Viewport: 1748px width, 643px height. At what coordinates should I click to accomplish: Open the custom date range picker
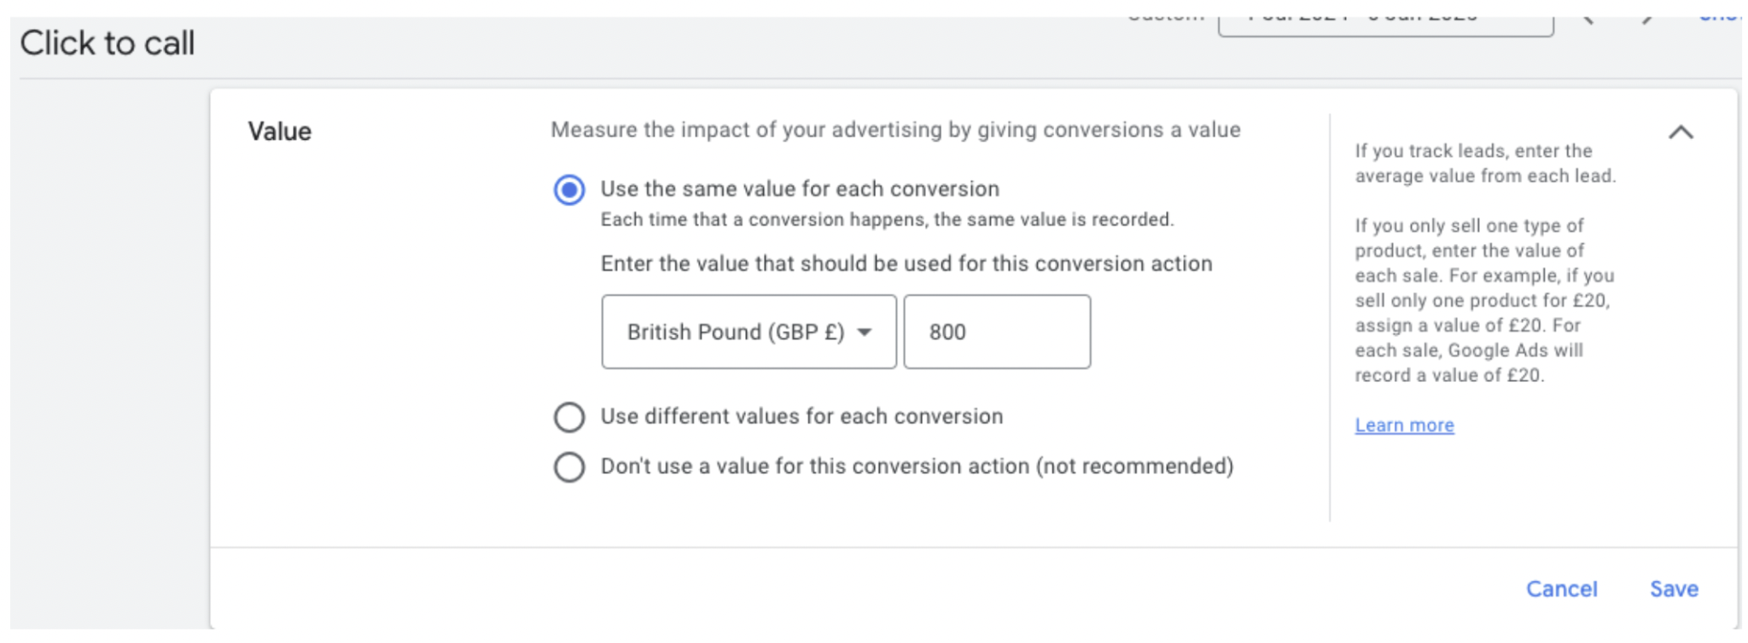pyautogui.click(x=1385, y=20)
